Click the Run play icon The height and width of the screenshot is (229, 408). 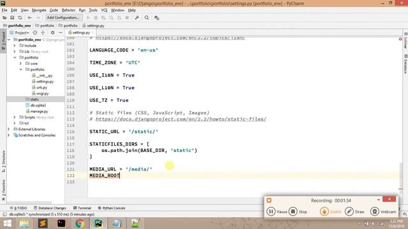[x=88, y=18]
